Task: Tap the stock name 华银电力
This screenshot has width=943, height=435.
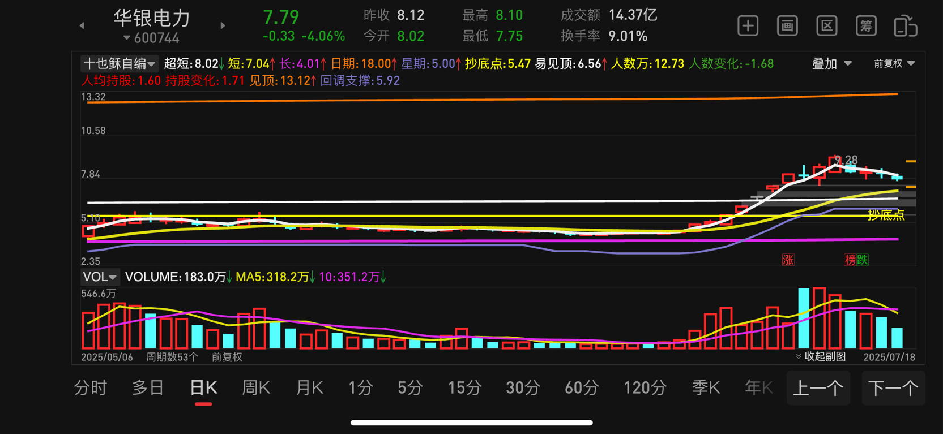Action: [152, 18]
